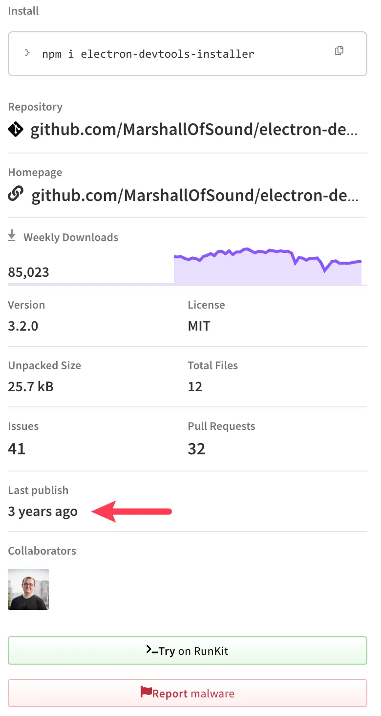Viewport: 381px width, 716px height.
Task: Click the 41 issues count
Action: click(x=17, y=448)
